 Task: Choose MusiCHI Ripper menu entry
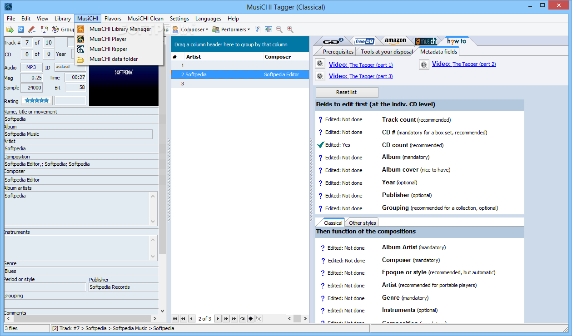(x=119, y=49)
